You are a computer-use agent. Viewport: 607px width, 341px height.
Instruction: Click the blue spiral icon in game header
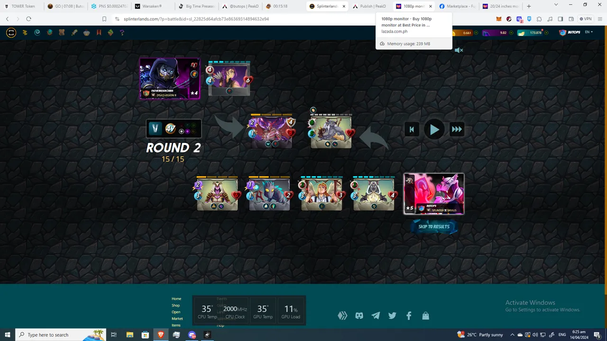pos(37,33)
